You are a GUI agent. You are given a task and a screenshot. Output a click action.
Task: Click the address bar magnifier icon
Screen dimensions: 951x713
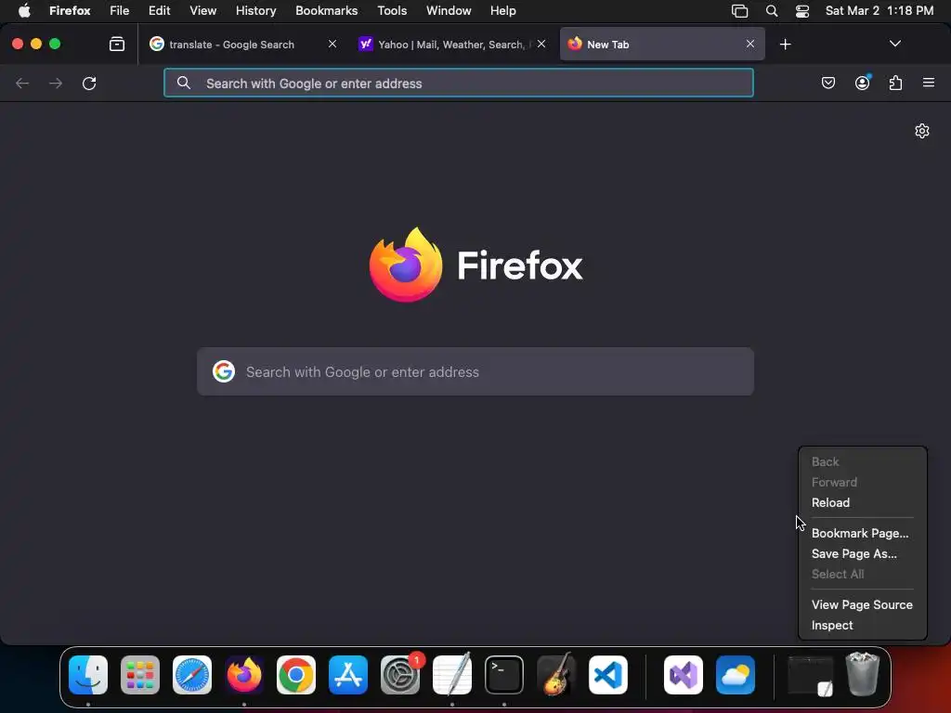pos(184,83)
